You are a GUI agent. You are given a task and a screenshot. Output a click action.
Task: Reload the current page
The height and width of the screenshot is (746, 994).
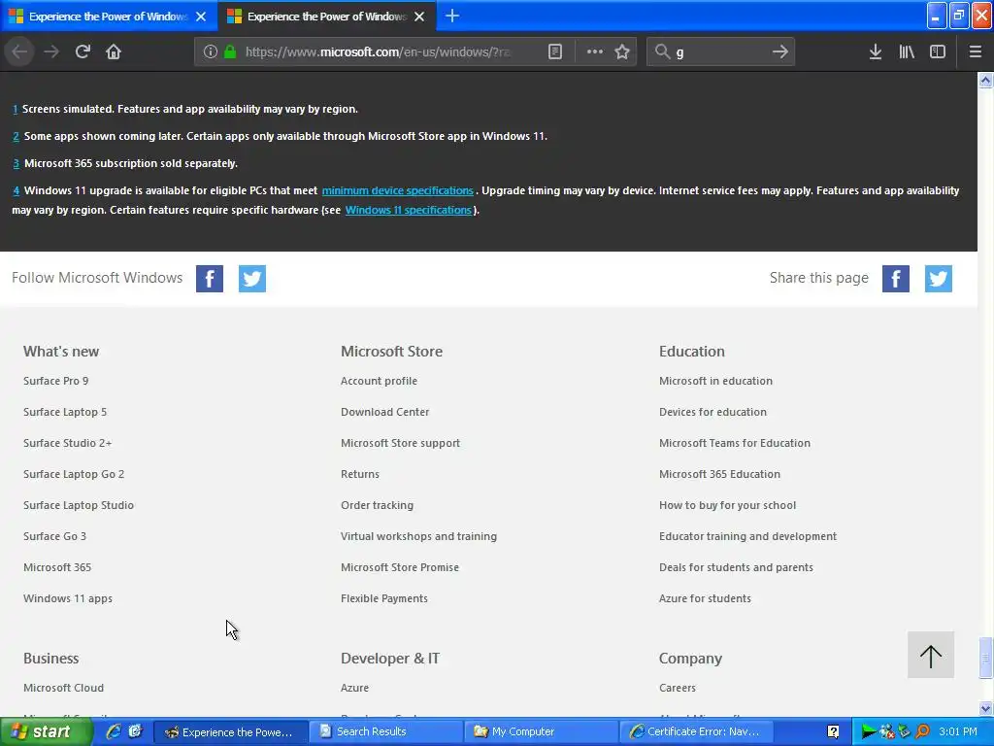[83, 51]
